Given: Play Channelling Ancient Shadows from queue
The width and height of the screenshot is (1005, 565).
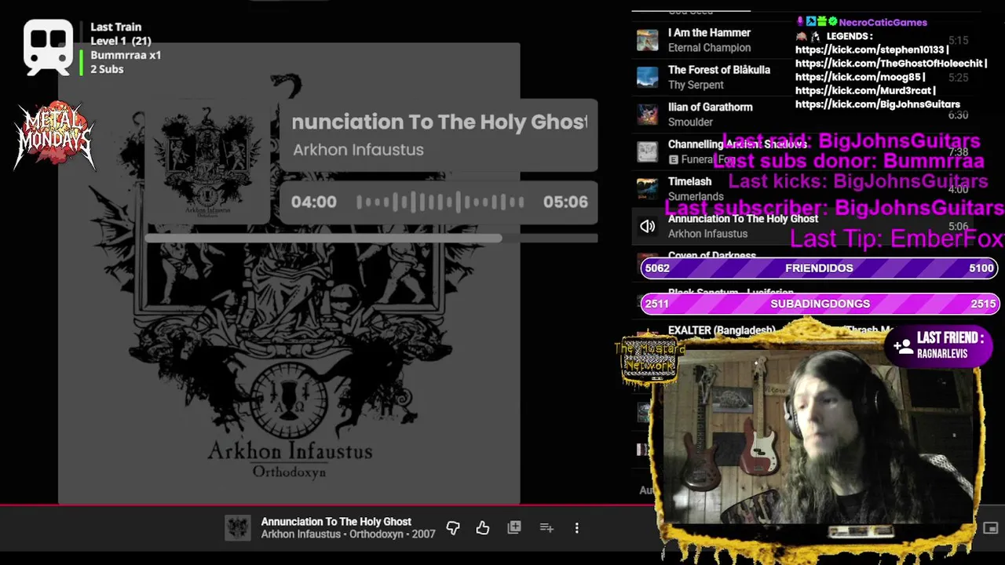Looking at the screenshot, I should (737, 144).
